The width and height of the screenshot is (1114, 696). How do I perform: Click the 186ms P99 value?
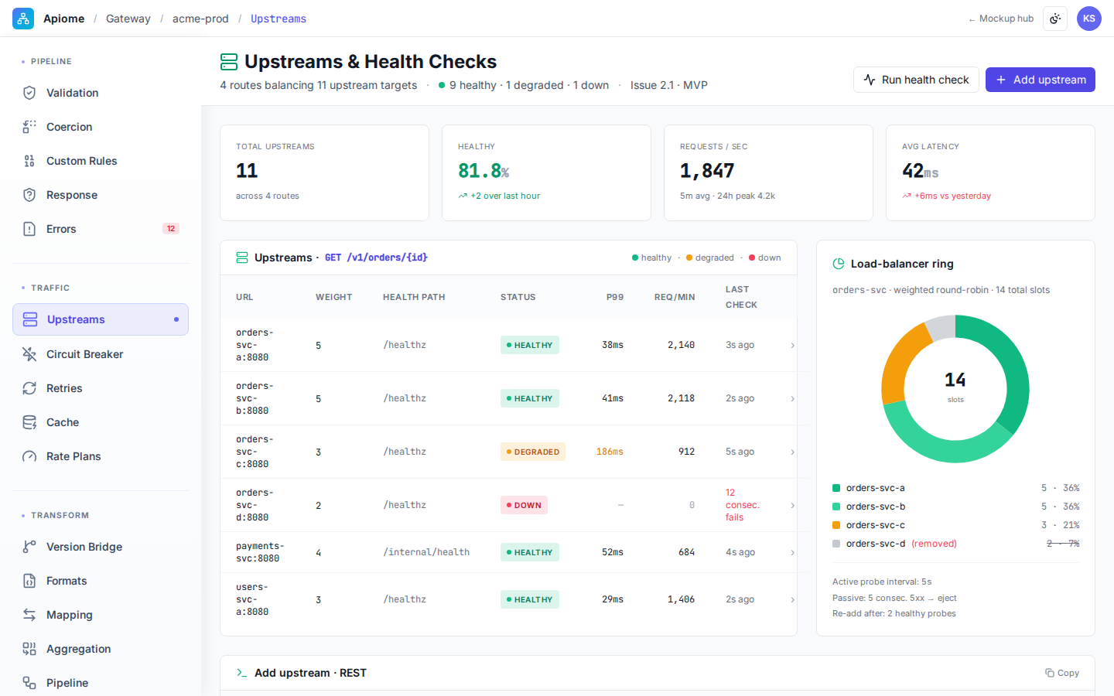(x=610, y=452)
